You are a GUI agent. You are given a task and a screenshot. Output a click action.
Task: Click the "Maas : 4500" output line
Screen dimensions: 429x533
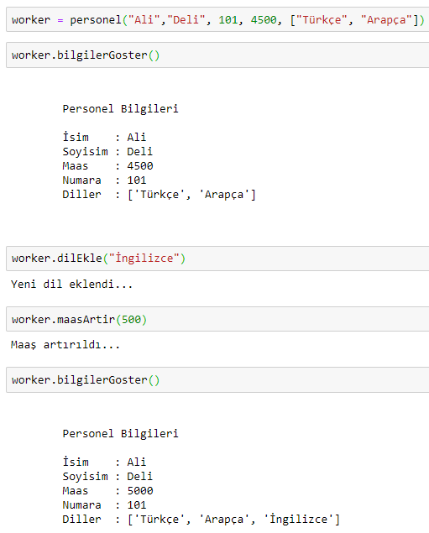(x=107, y=166)
